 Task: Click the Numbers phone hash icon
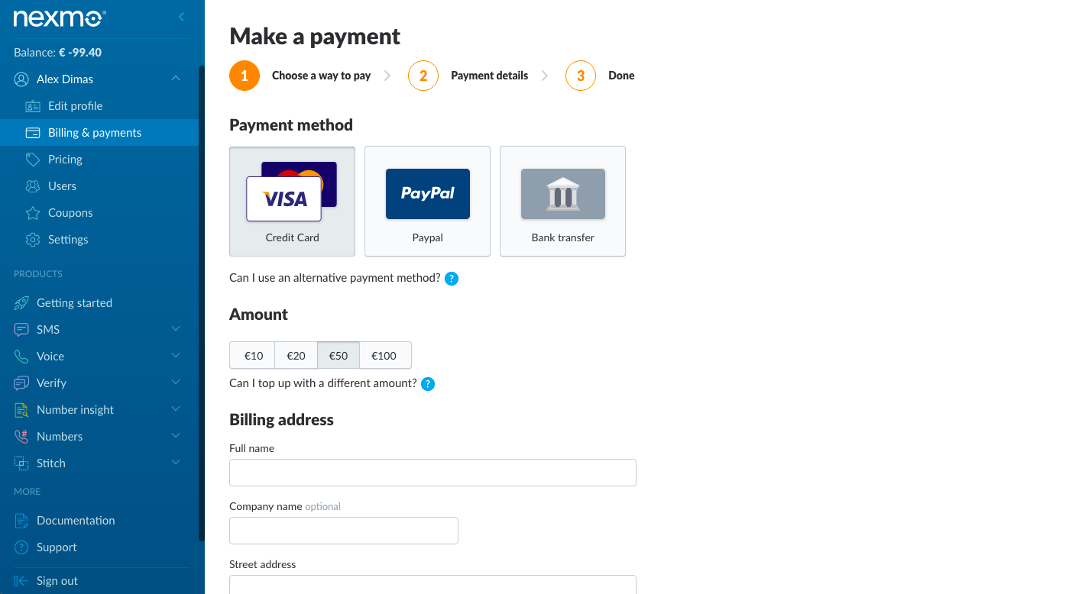click(x=21, y=437)
